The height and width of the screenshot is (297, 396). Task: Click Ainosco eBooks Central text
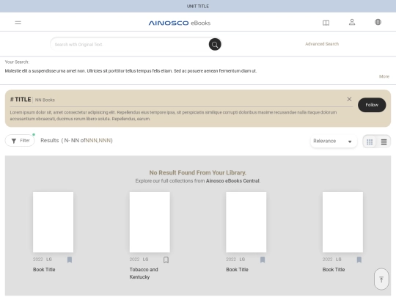(232, 181)
